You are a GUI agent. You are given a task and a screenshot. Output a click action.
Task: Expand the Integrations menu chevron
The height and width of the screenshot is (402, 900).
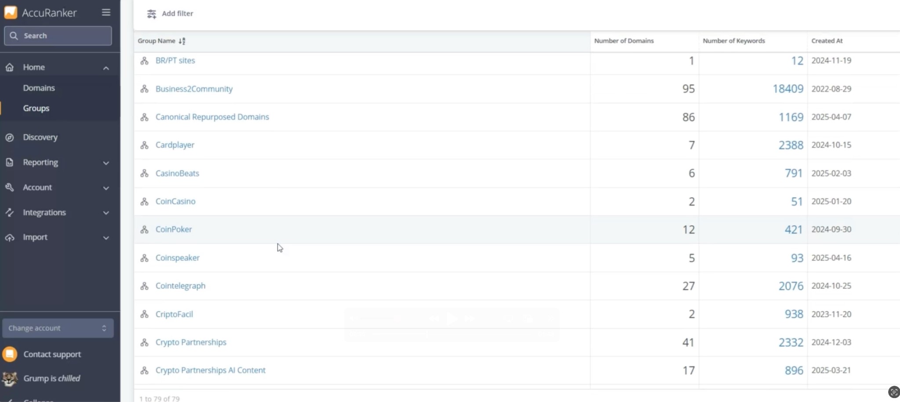coord(106,213)
